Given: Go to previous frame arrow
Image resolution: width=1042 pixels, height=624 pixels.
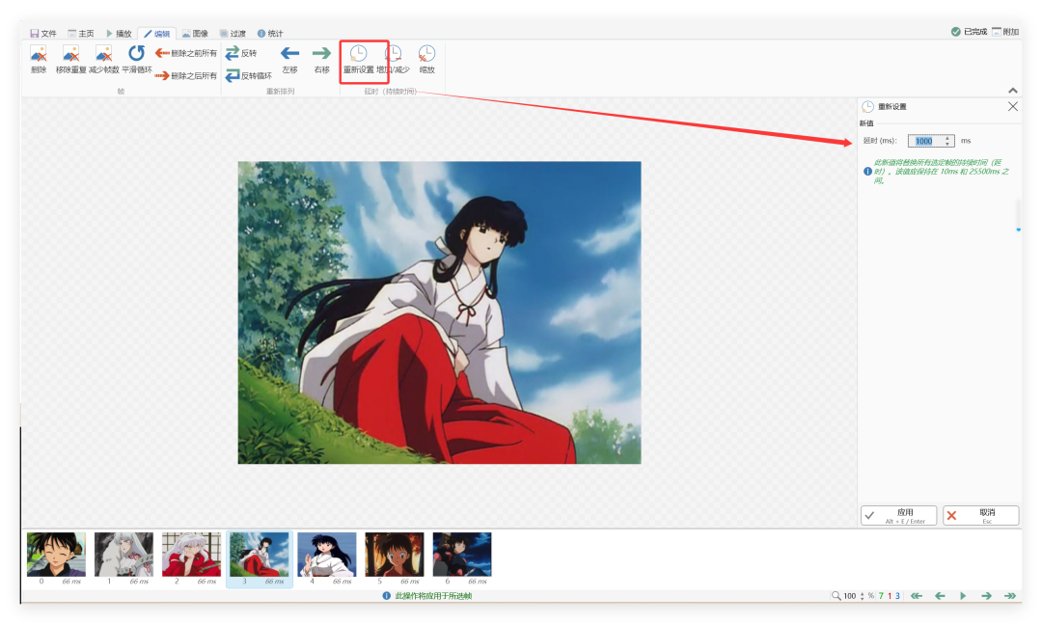Looking at the screenshot, I should (940, 596).
